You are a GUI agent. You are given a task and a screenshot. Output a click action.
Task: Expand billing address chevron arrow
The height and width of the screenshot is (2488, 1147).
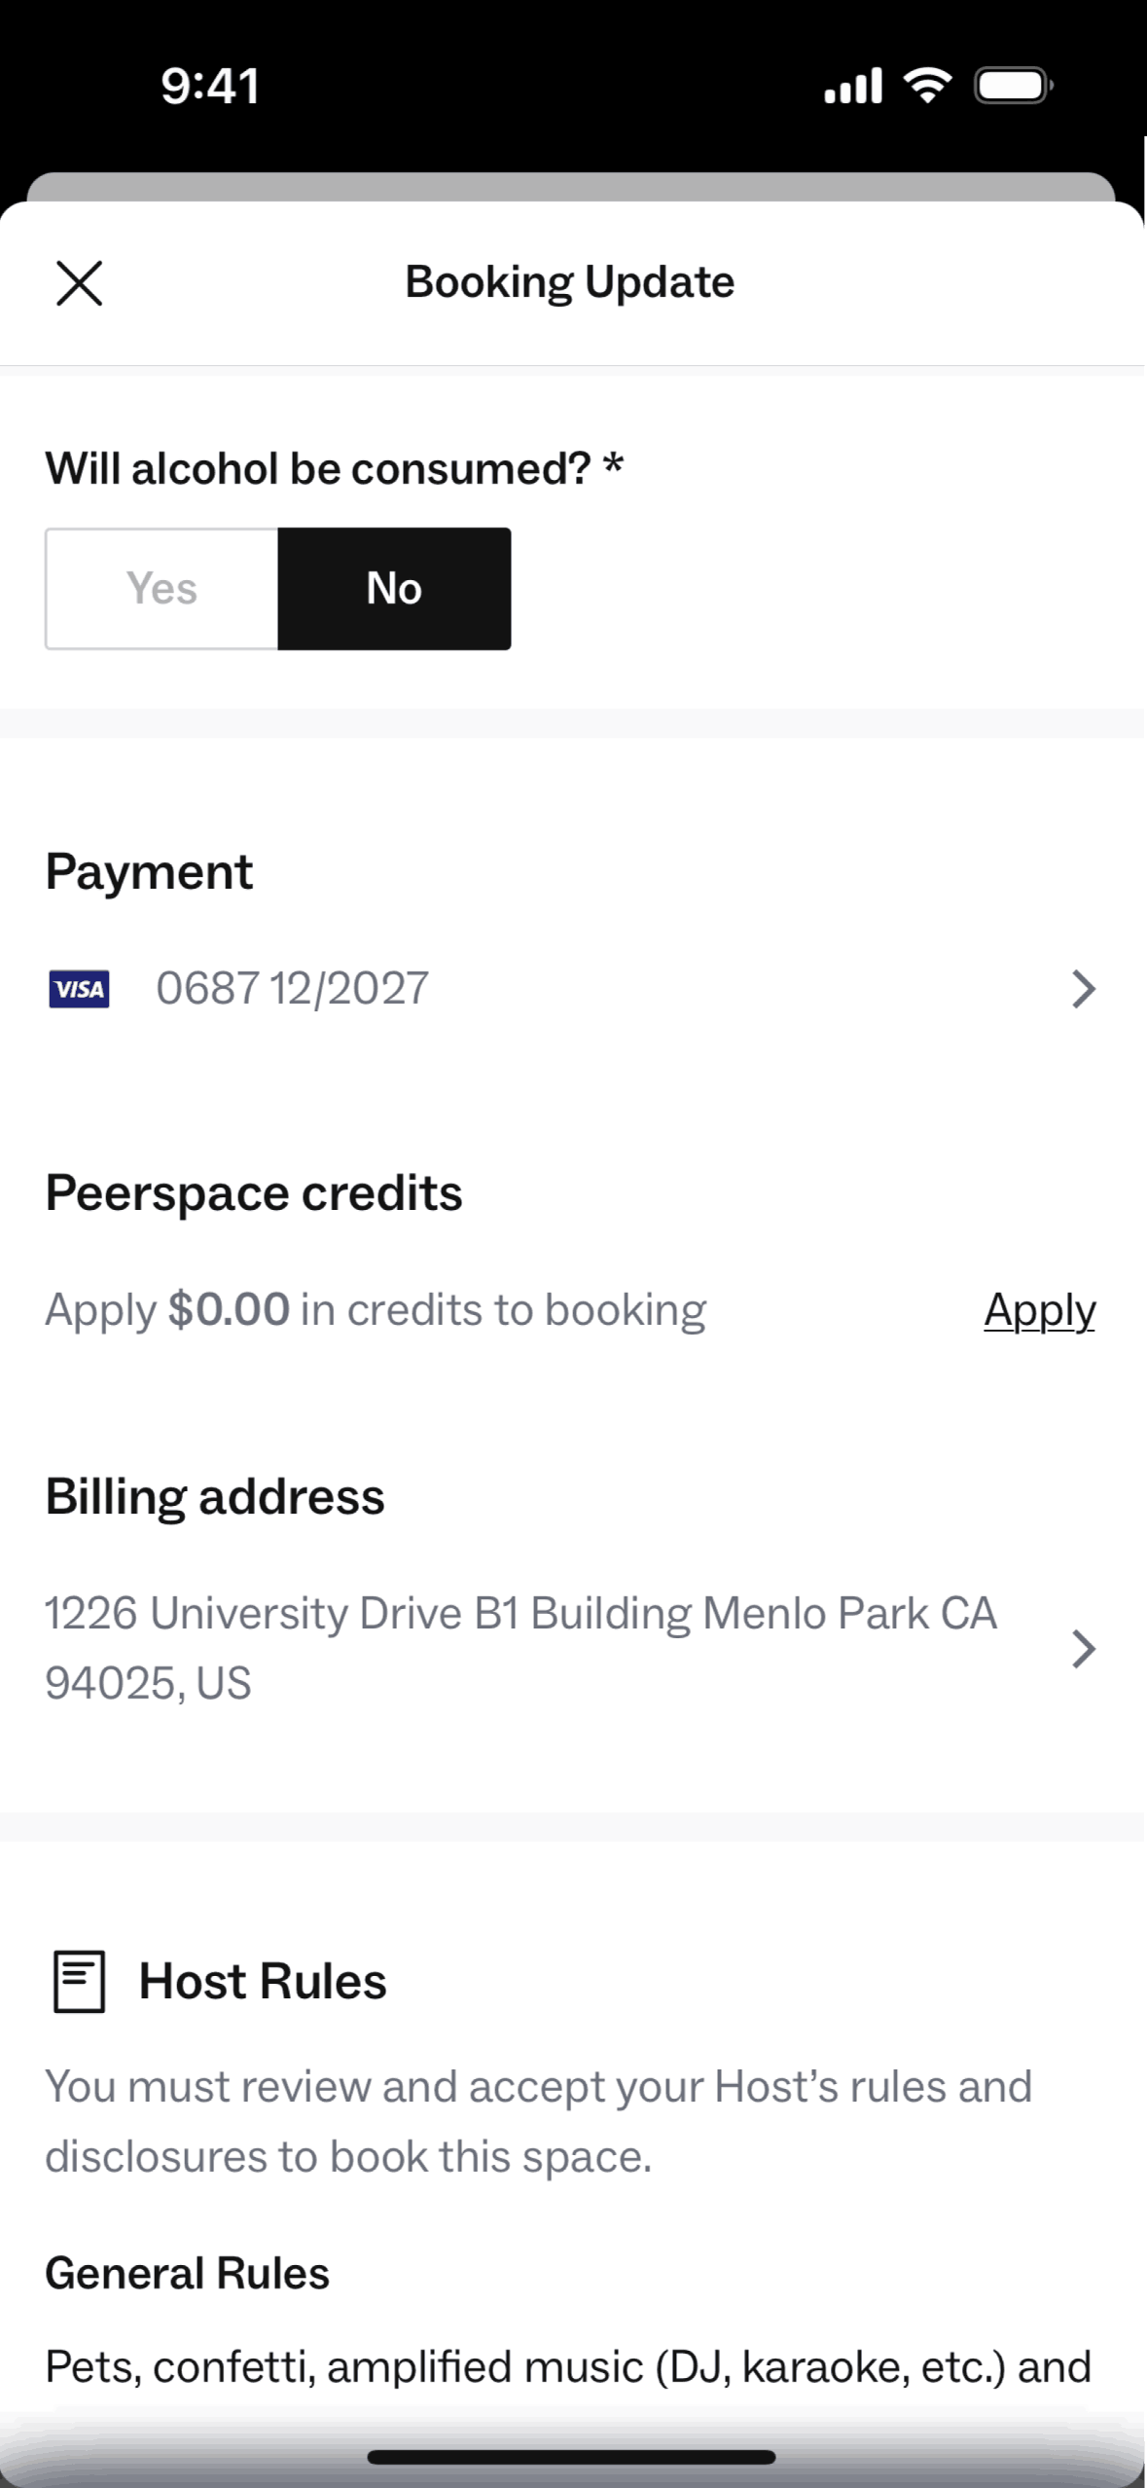pyautogui.click(x=1083, y=1649)
